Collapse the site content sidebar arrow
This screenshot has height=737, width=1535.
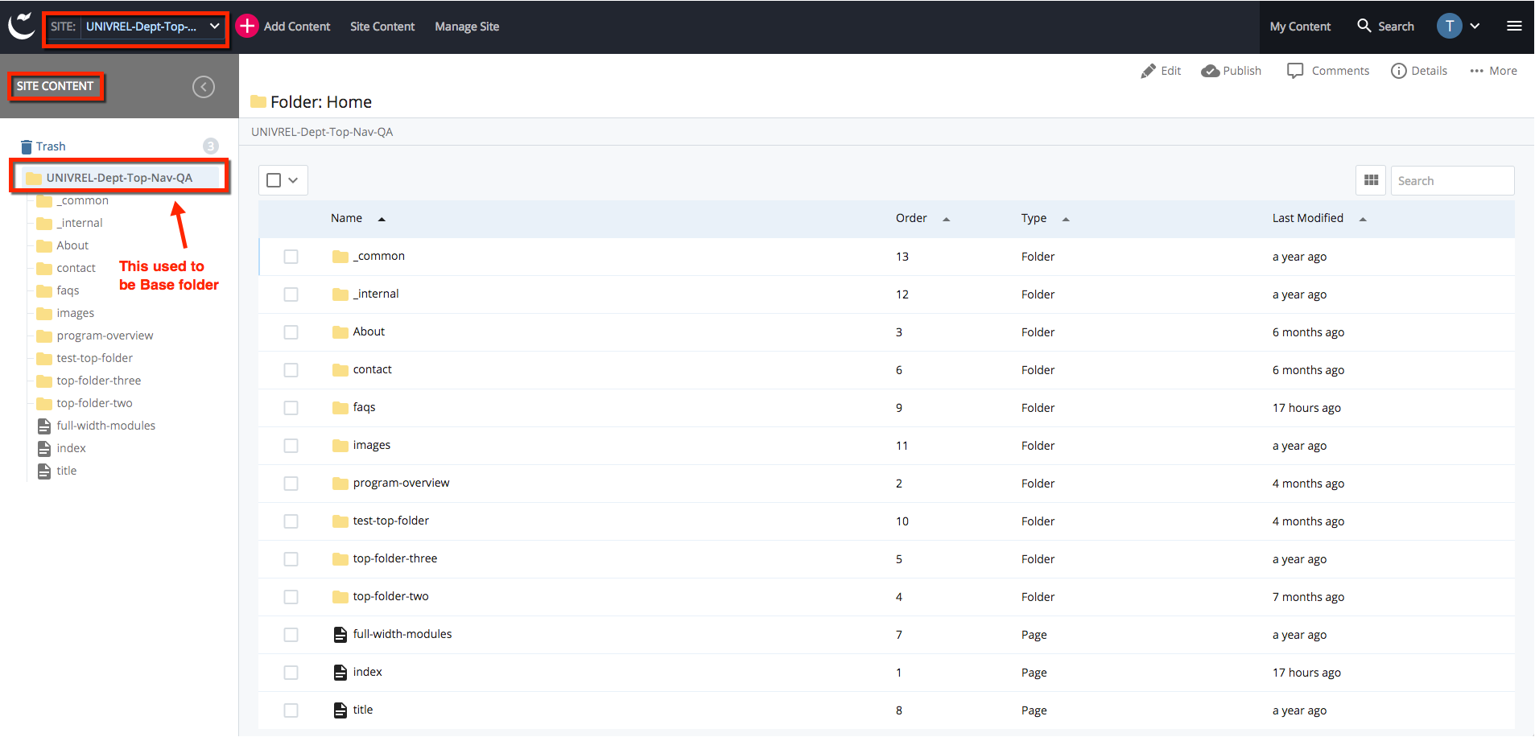click(x=204, y=87)
